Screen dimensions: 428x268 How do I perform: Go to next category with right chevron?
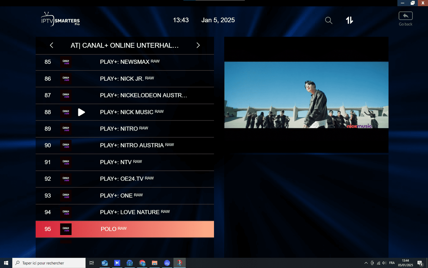pyautogui.click(x=198, y=45)
